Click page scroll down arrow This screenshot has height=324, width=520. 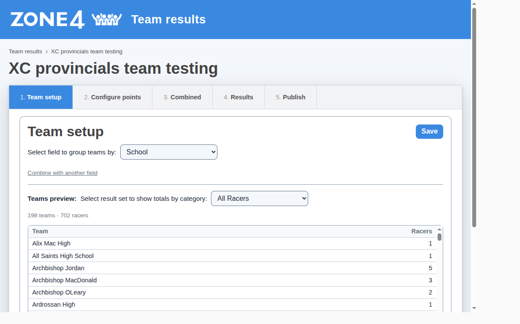(474, 308)
